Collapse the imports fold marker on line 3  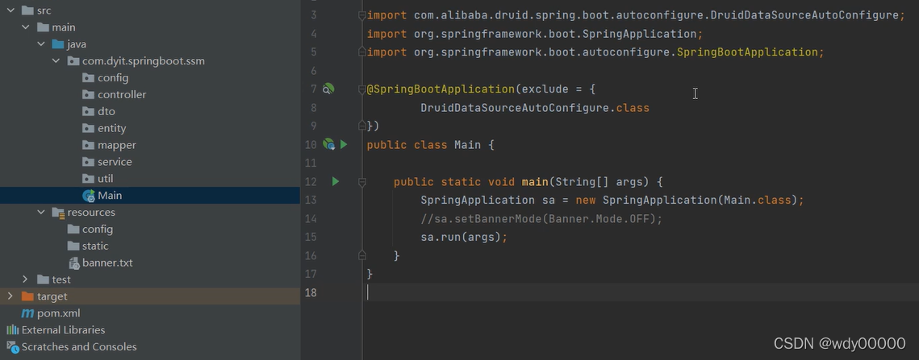(362, 15)
